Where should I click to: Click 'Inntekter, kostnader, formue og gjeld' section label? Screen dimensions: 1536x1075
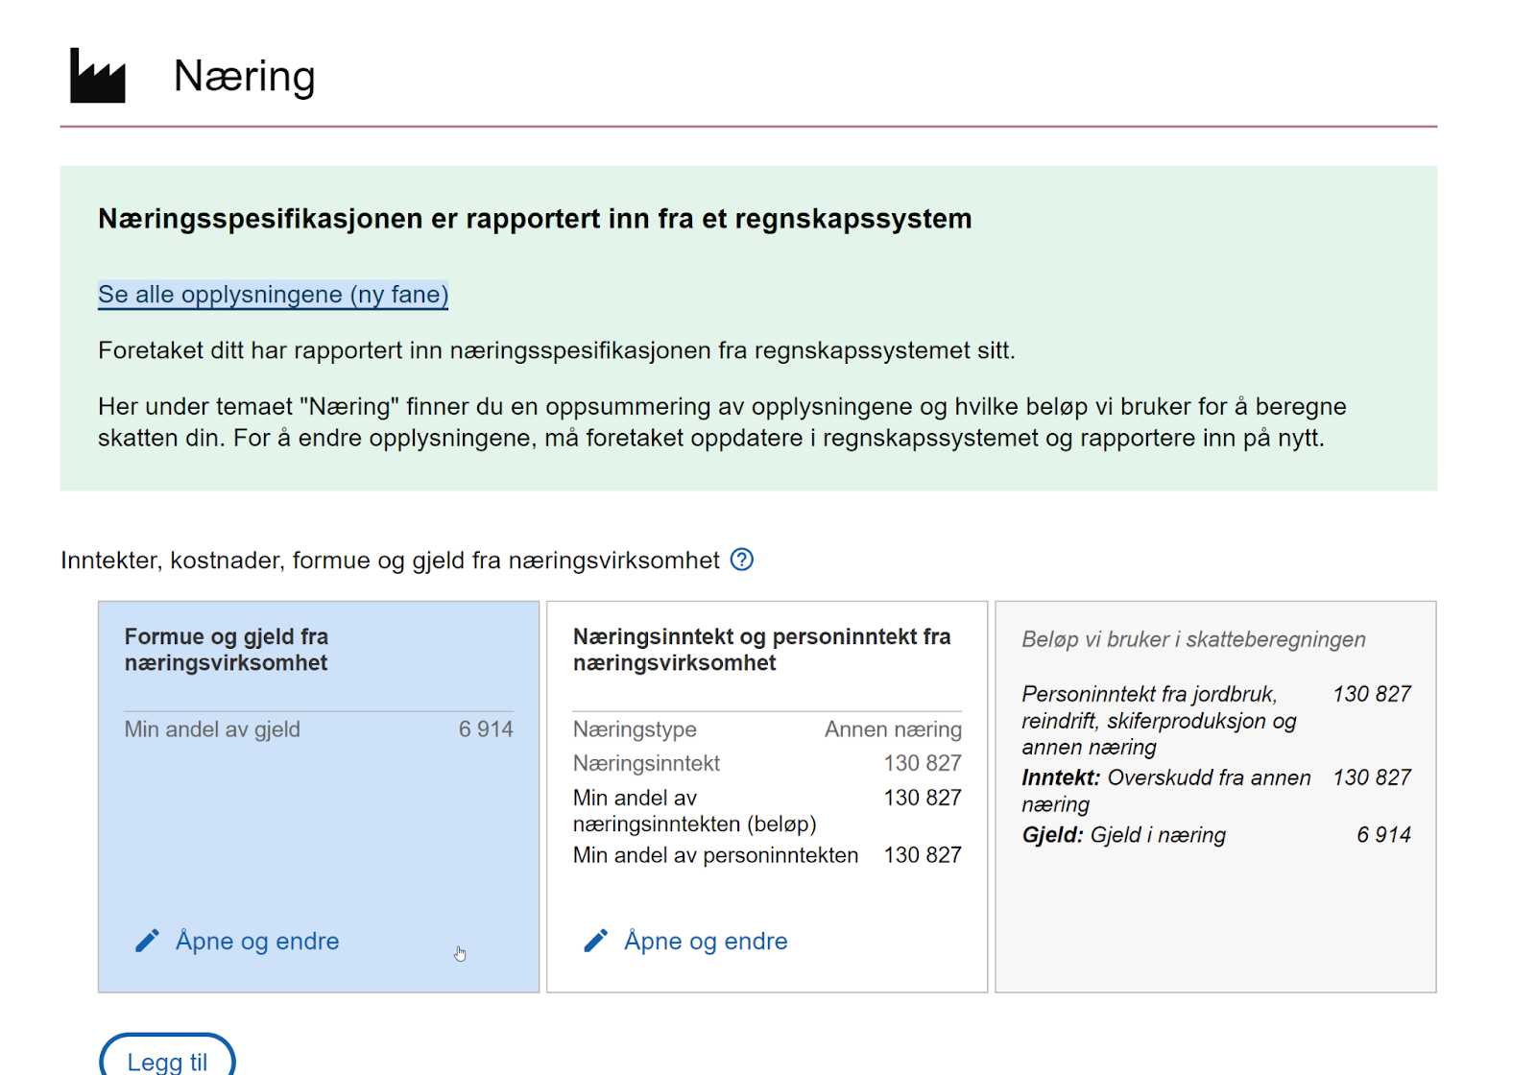click(390, 561)
